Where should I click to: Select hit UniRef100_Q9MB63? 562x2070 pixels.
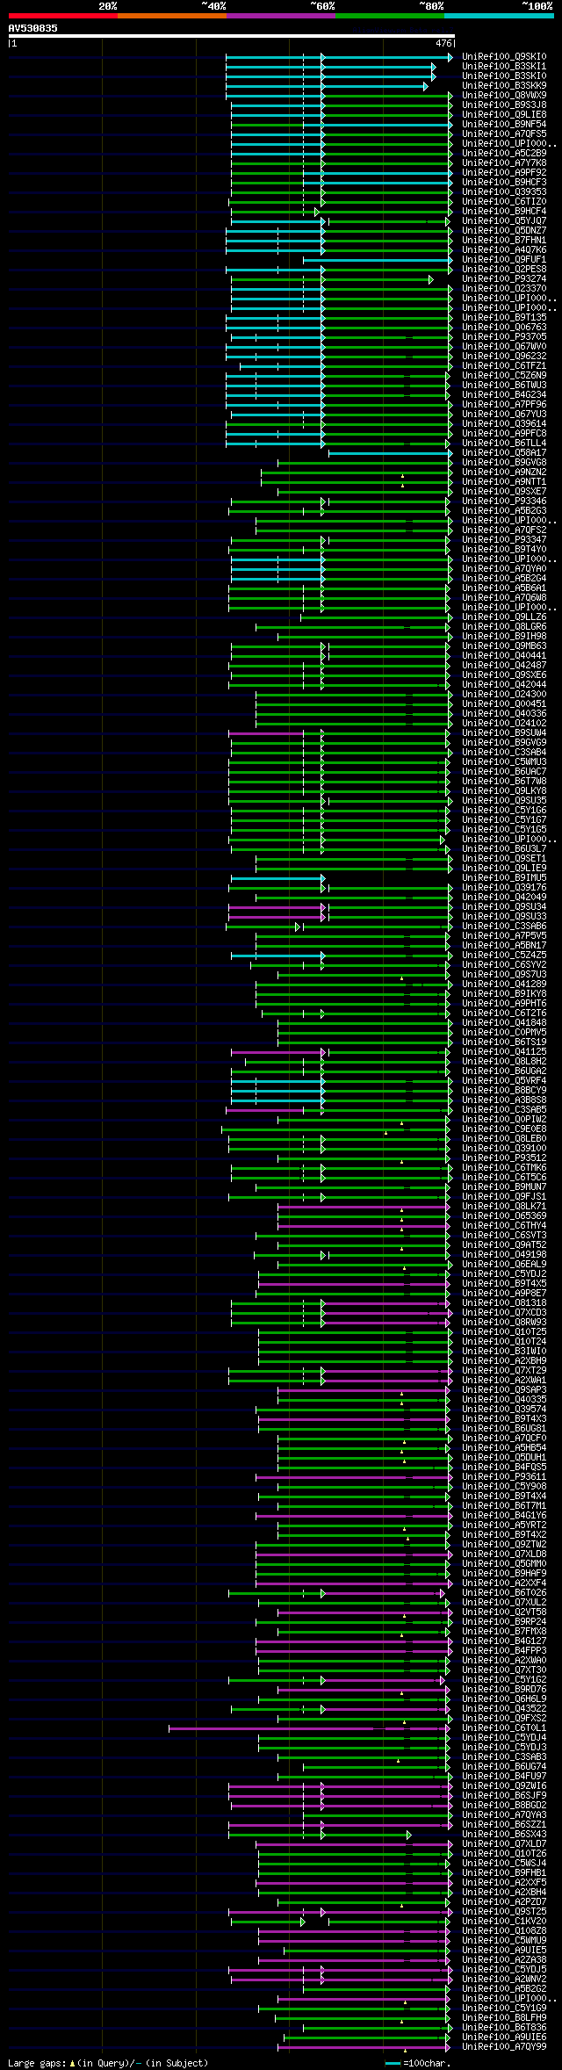504,646
